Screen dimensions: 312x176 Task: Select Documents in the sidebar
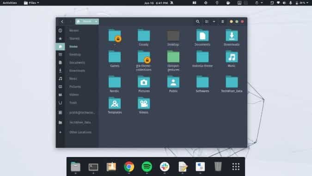pyautogui.click(x=77, y=63)
